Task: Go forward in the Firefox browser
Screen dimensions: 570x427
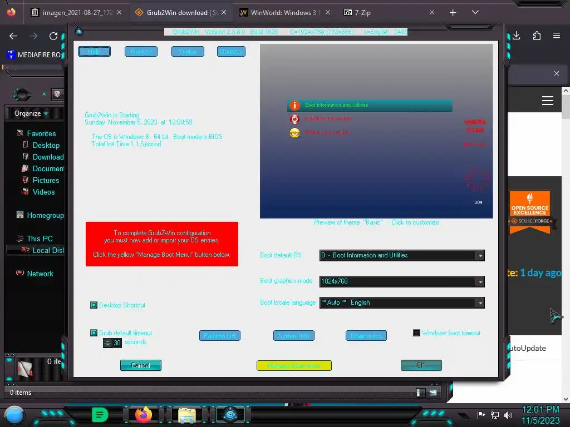Action: tap(33, 36)
